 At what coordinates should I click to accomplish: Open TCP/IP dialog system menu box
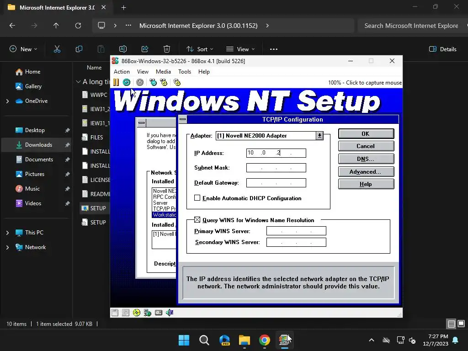point(183,119)
